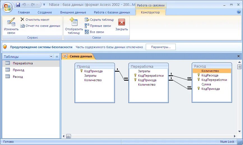Screen dimensions: 243x145
Task: Click Скрыть таблицу hide table
Action: [x=99, y=20]
